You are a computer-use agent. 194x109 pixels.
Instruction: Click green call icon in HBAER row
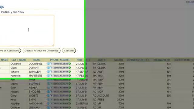tap(70, 88)
